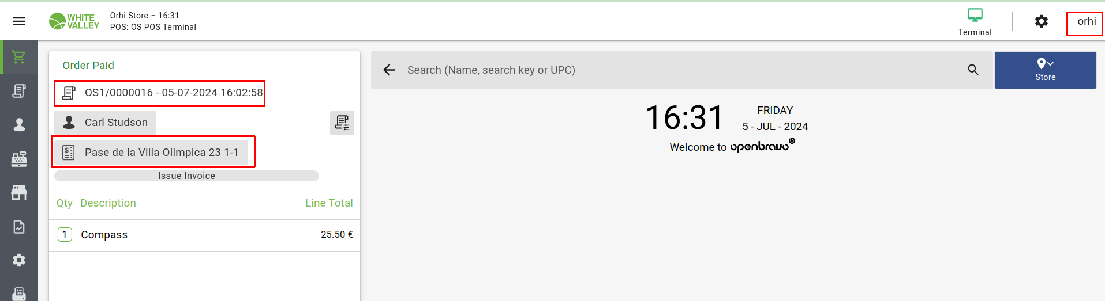Select the Compass order line
The width and height of the screenshot is (1105, 301).
(x=204, y=235)
